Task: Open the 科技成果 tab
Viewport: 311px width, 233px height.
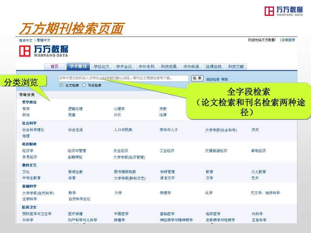Action: (x=169, y=66)
